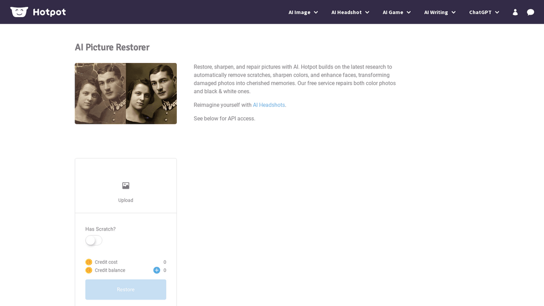Click the Hotpot brand name text
Screen dimensions: 544x306
tap(49, 12)
